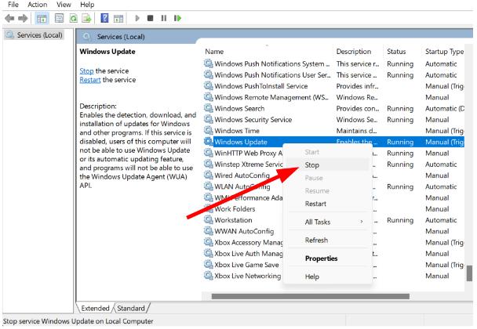Click the vertical scrollbar thumb

pyautogui.click(x=469, y=273)
